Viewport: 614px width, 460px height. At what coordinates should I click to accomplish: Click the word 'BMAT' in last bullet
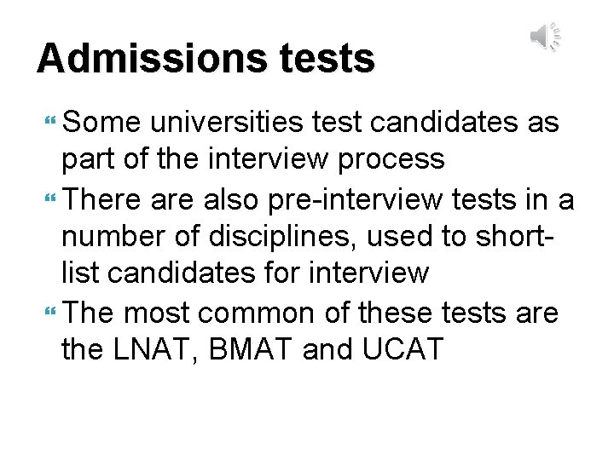point(251,348)
